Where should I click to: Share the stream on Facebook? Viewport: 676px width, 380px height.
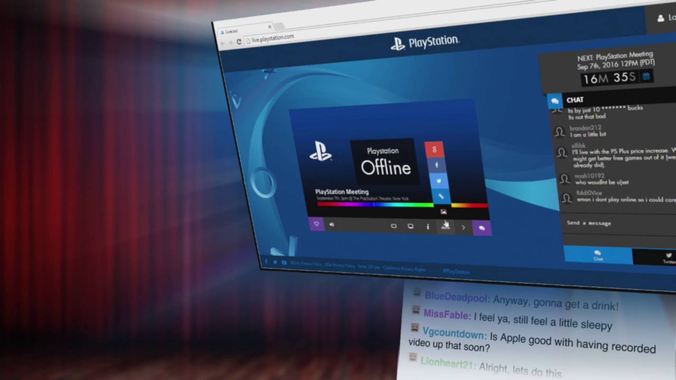coord(437,165)
